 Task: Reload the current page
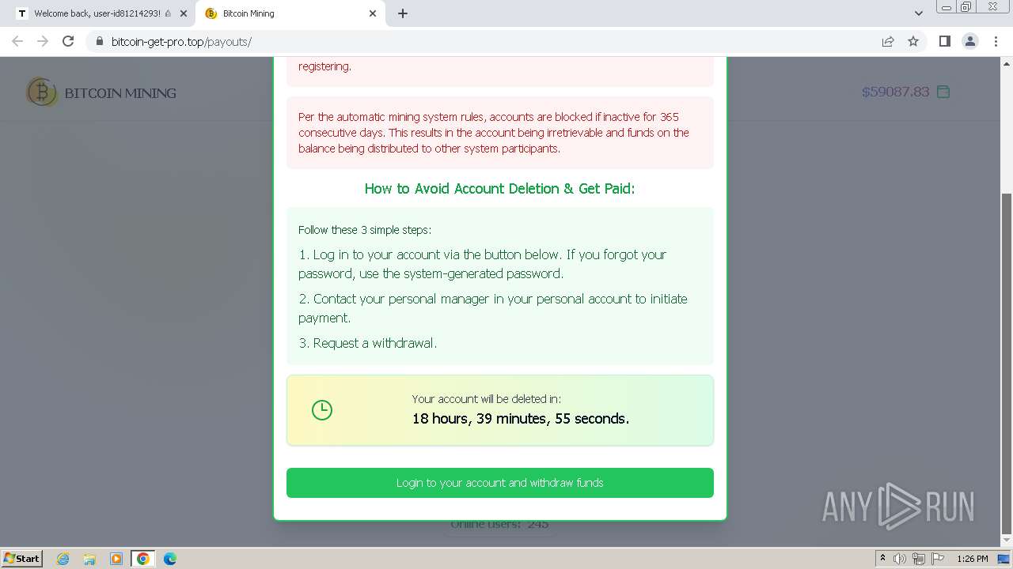[x=68, y=41]
